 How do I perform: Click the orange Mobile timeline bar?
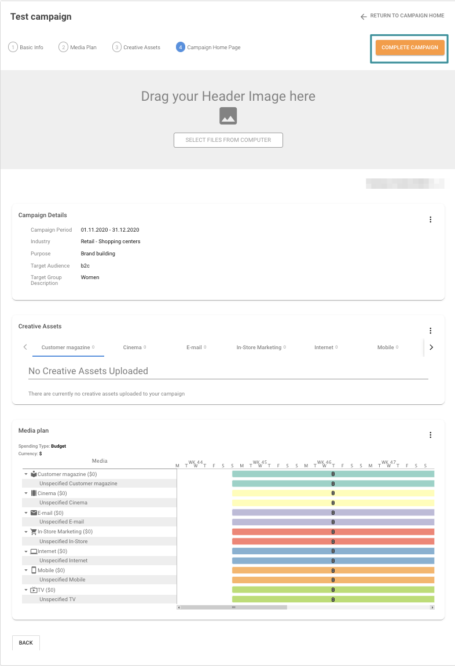coord(333,570)
